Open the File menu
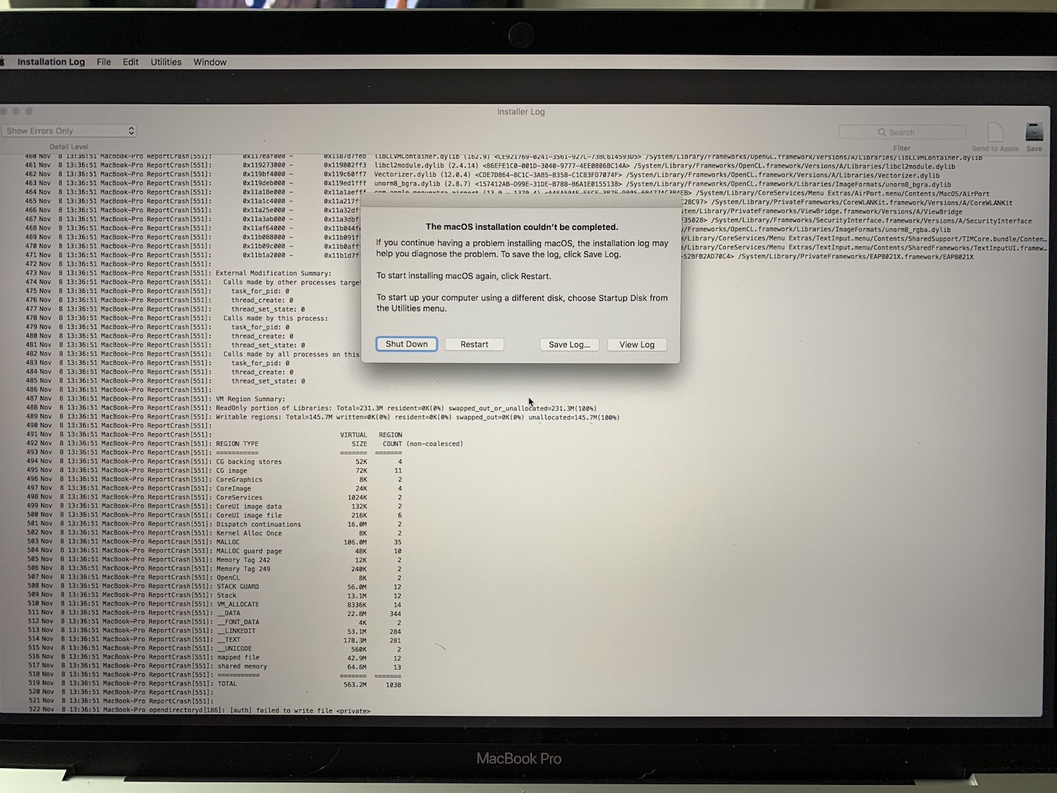The height and width of the screenshot is (793, 1057). point(103,62)
